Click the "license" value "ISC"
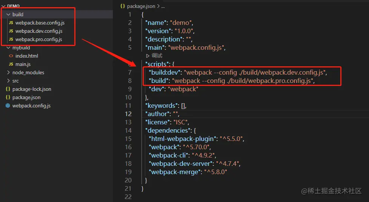 (180, 122)
